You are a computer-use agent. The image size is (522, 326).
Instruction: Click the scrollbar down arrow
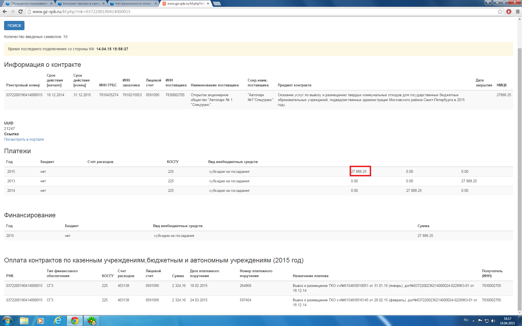(520, 312)
